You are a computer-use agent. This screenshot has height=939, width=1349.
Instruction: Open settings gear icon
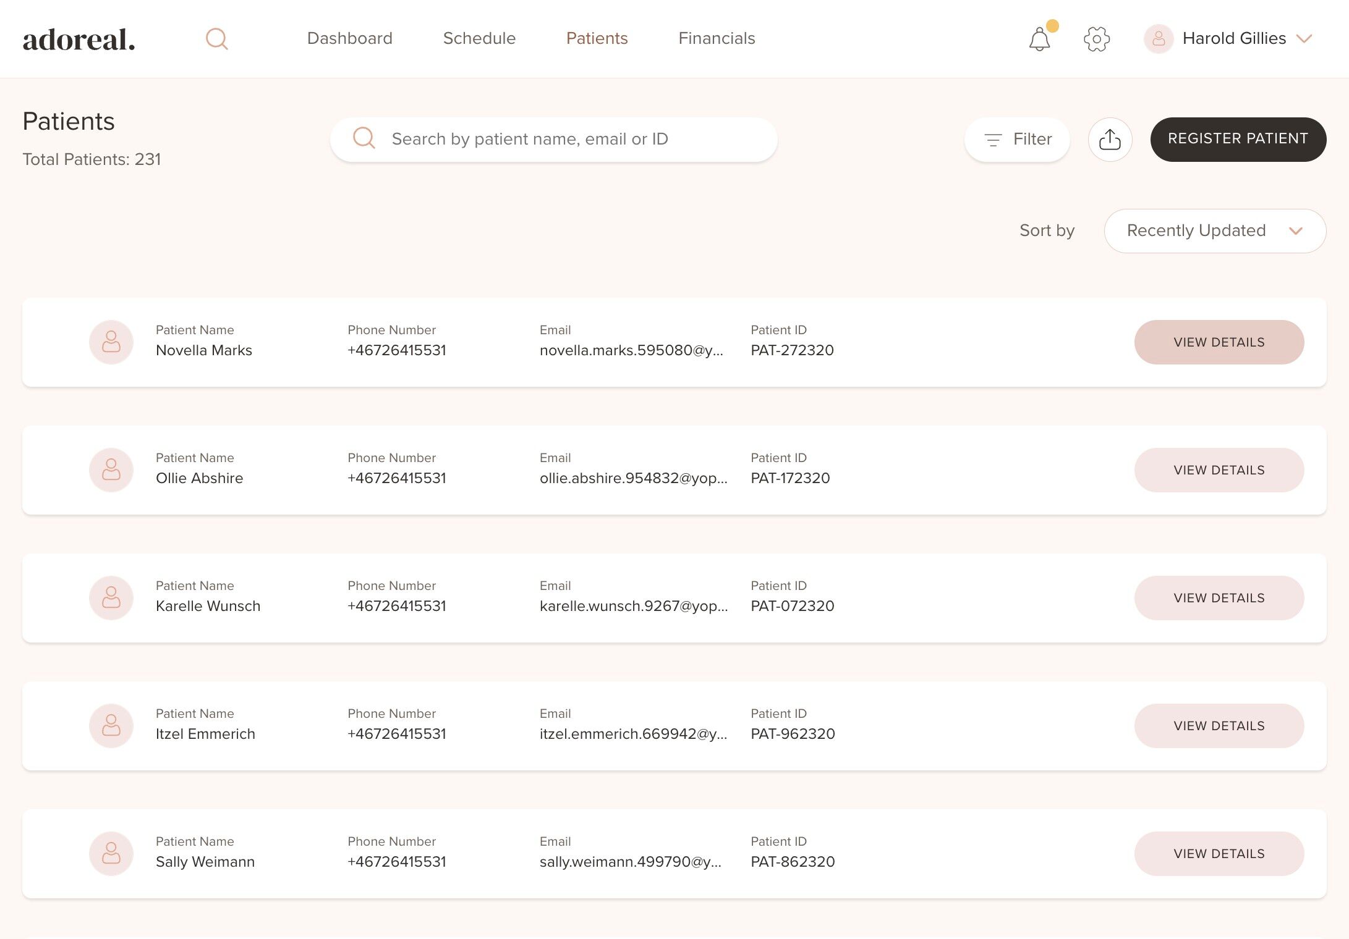coord(1097,39)
